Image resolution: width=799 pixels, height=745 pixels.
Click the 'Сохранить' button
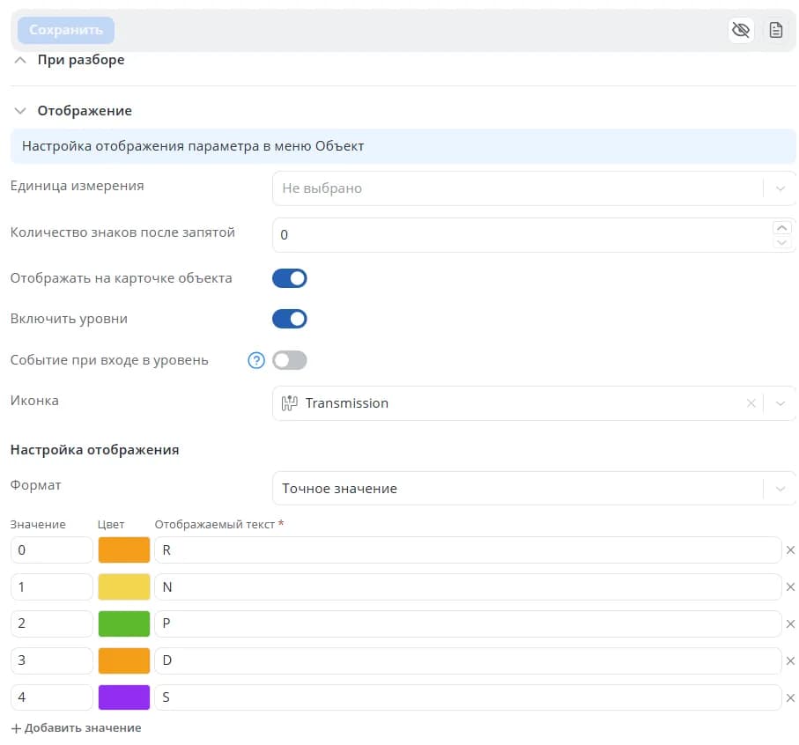coord(66,30)
